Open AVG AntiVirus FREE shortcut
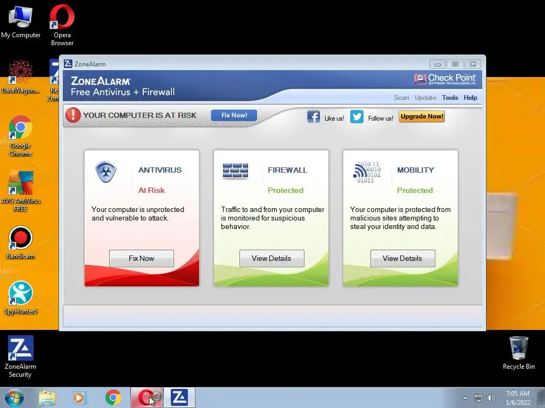 point(21,191)
